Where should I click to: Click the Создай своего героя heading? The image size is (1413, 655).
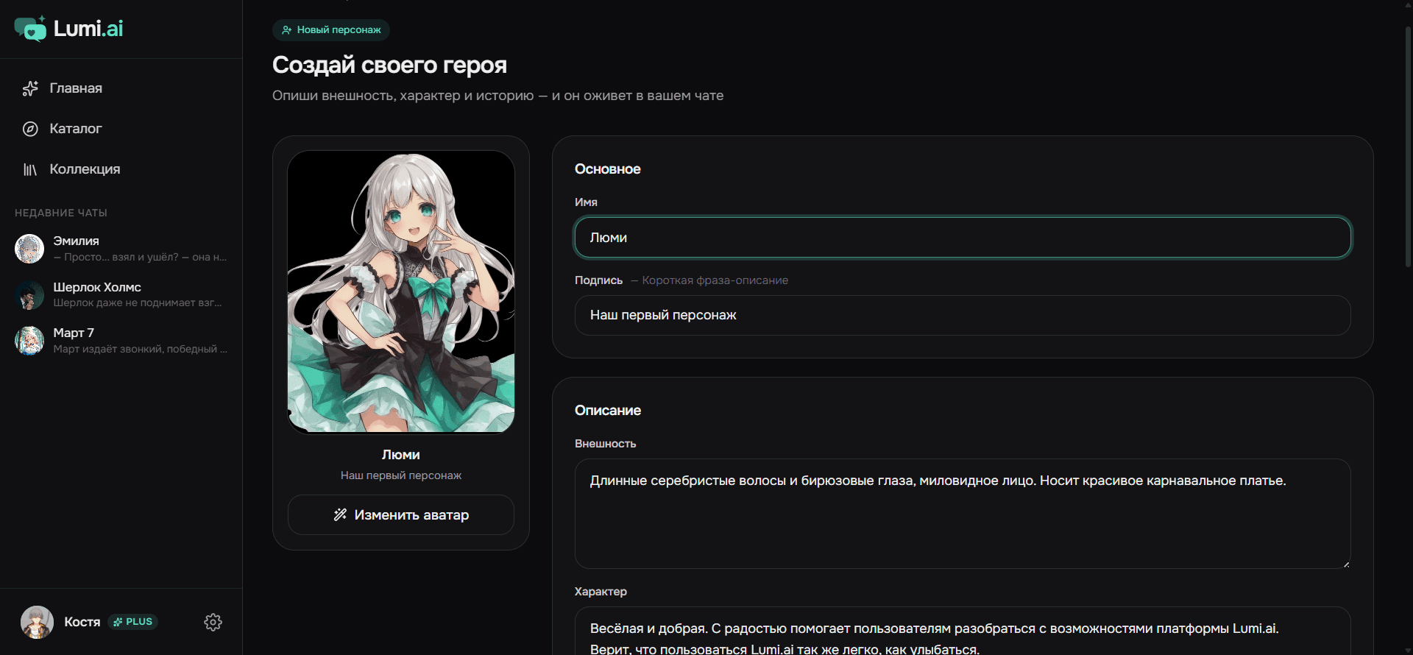point(389,65)
